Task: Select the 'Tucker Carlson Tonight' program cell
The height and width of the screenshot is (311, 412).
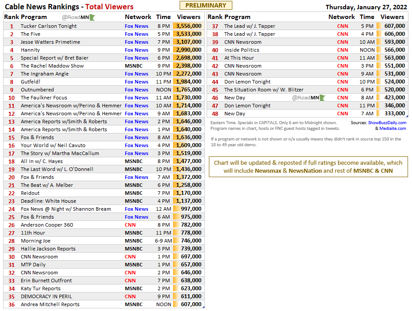Action: [49, 26]
